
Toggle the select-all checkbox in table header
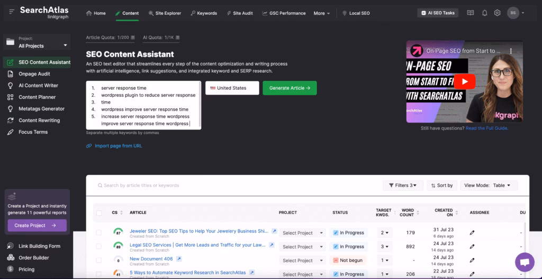pos(99,212)
